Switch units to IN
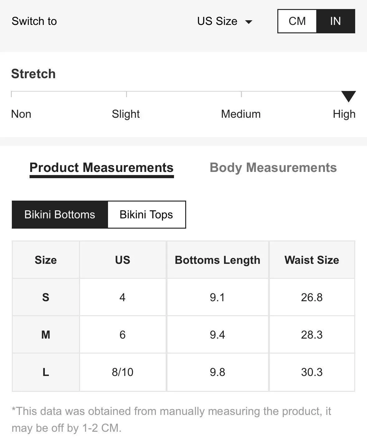 click(x=336, y=21)
